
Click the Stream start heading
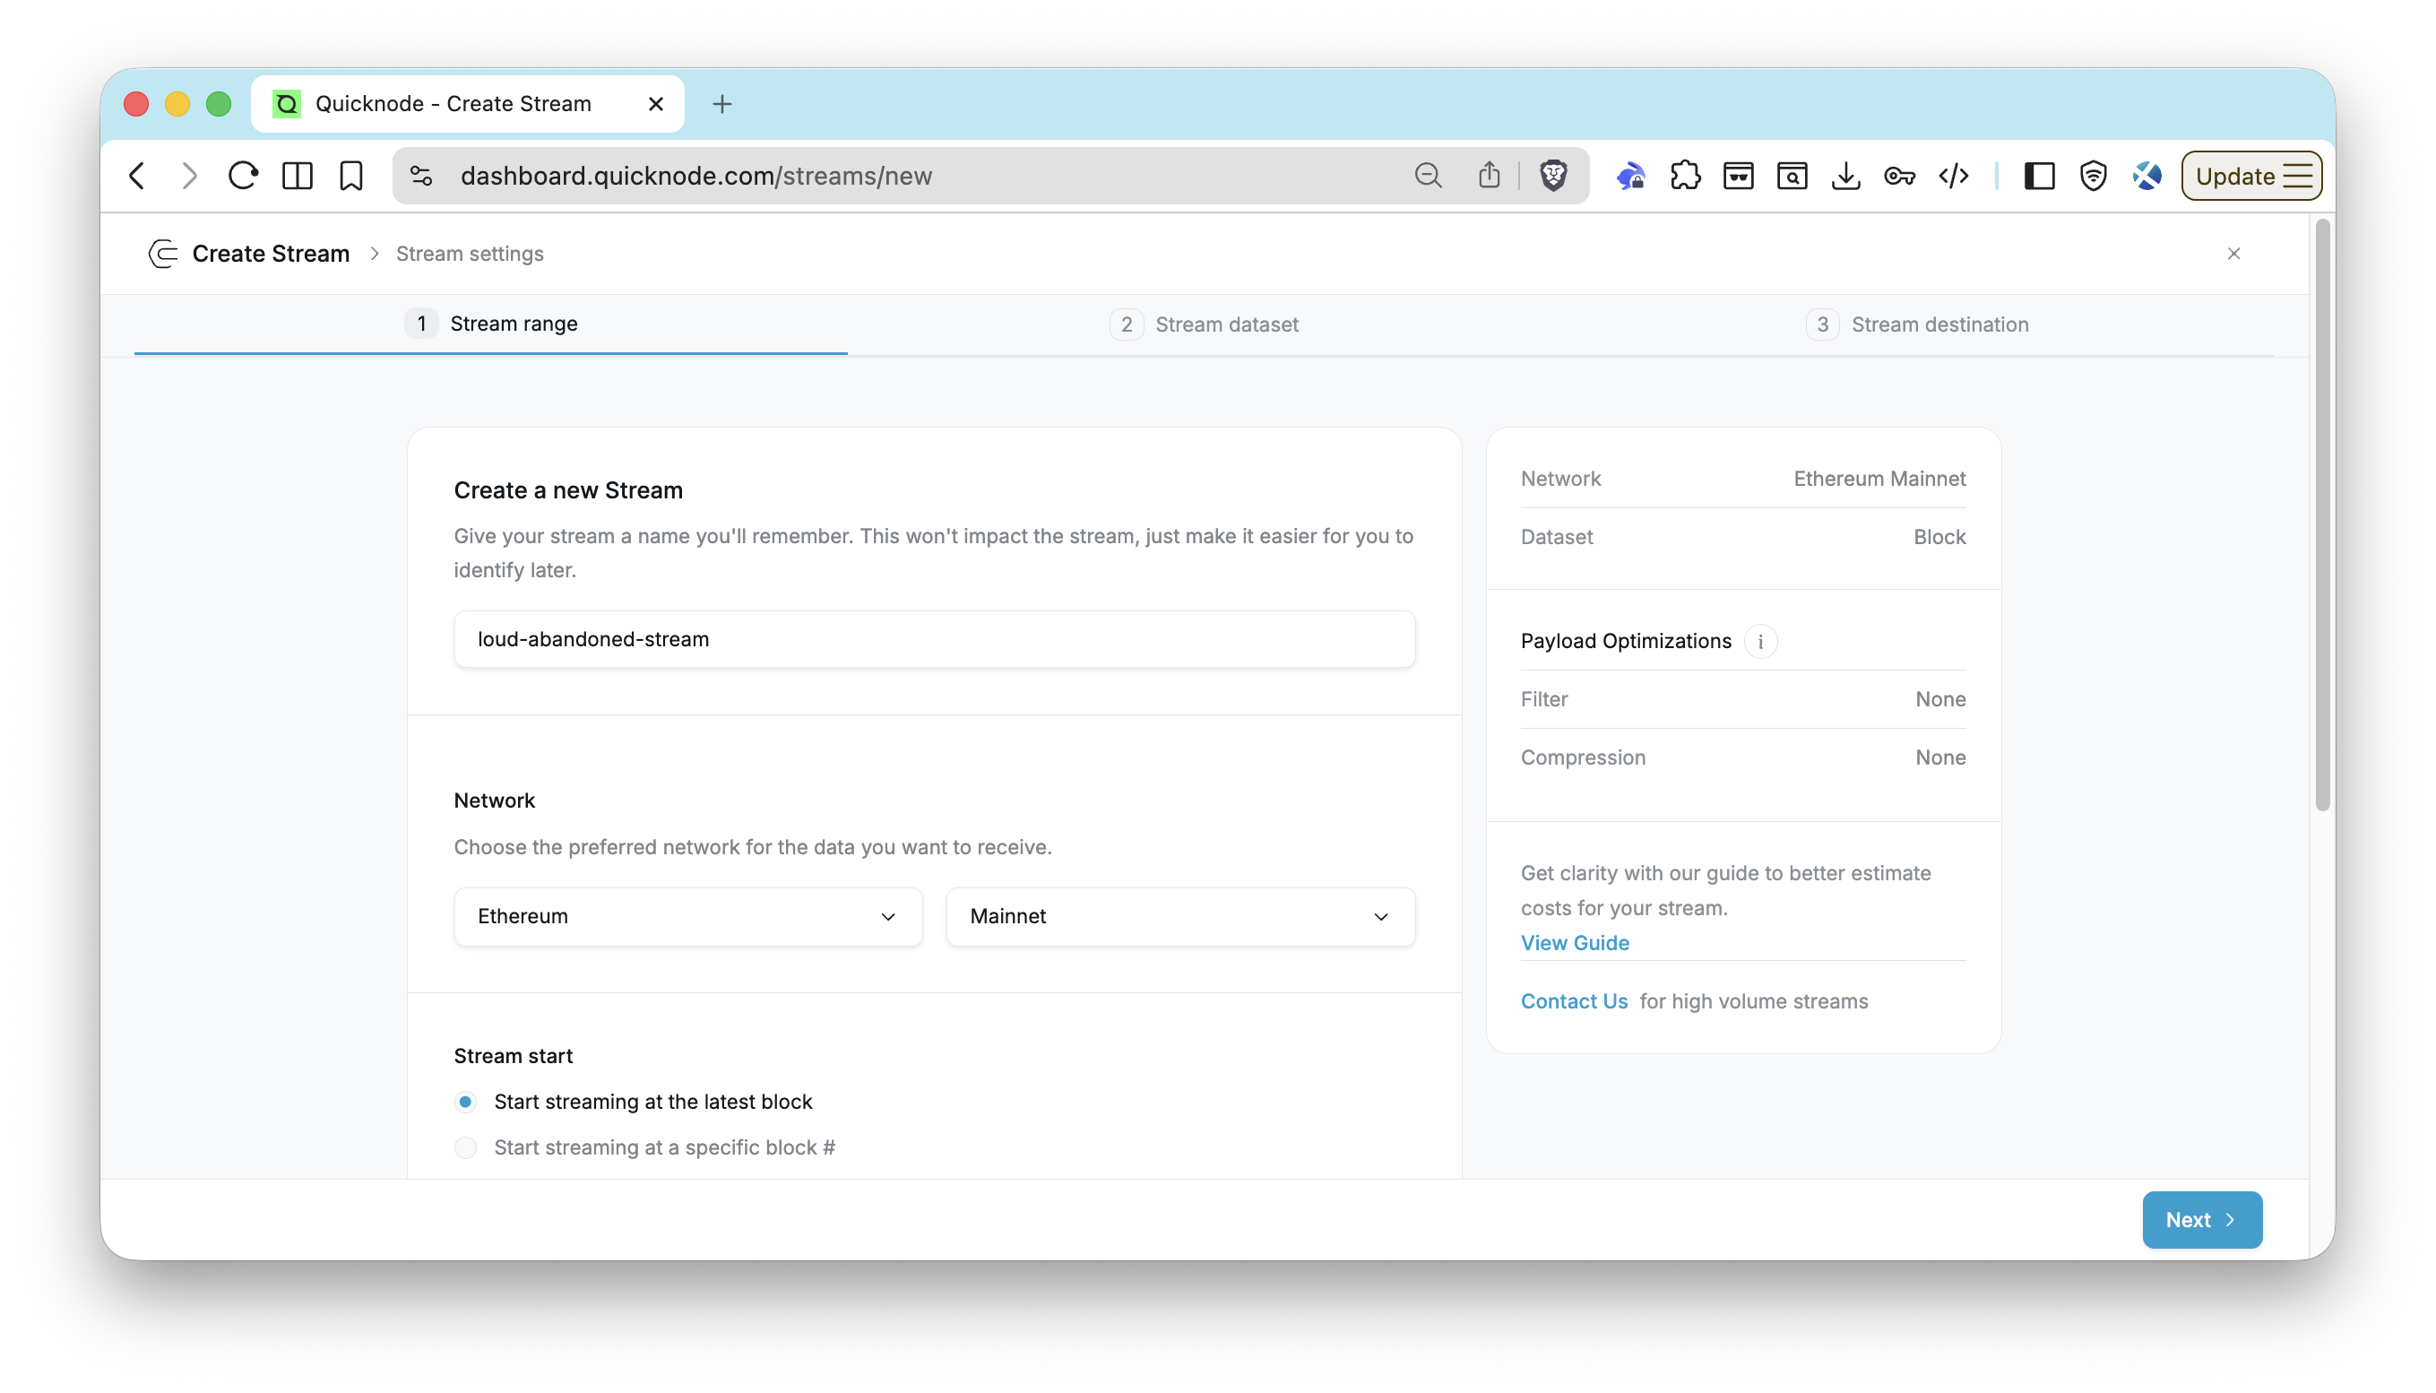point(514,1056)
